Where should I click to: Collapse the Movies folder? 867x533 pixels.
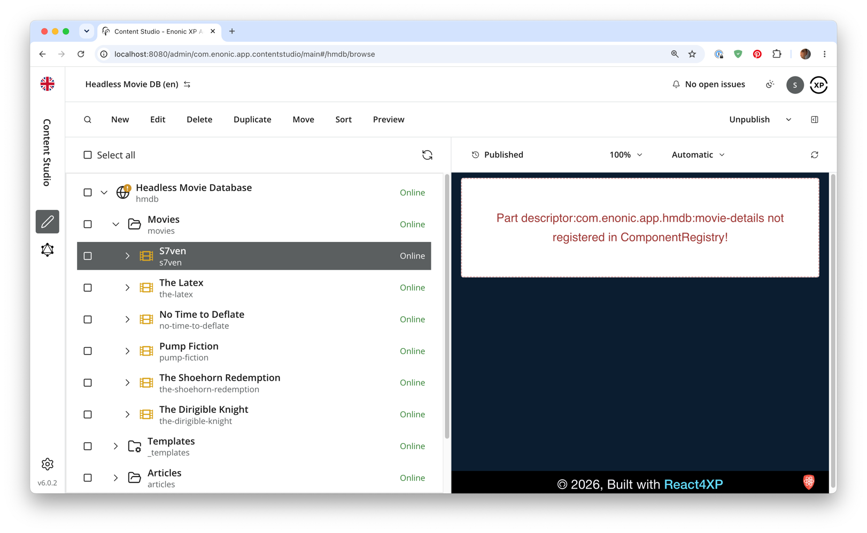(x=115, y=224)
